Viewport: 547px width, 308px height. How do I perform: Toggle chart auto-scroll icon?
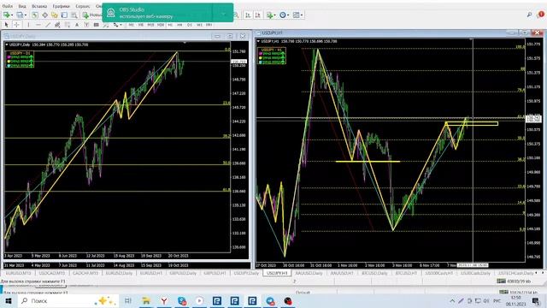248,15
